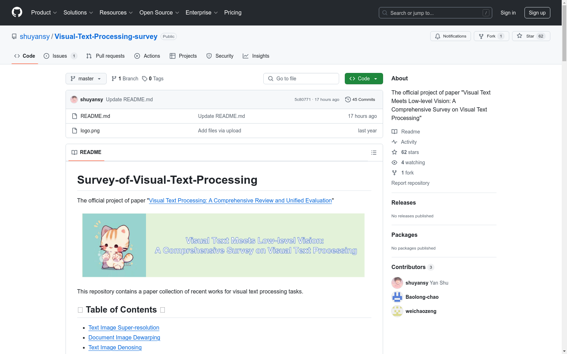Click the Go to file search box
Image resolution: width=567 pixels, height=354 pixels.
click(301, 79)
